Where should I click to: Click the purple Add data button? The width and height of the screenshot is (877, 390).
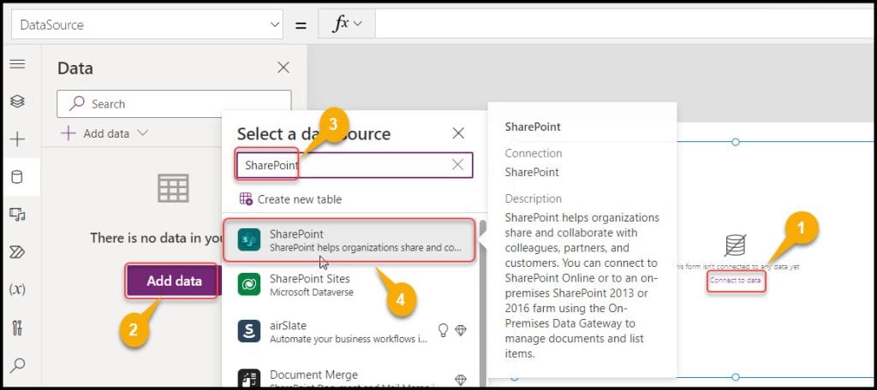tap(174, 281)
